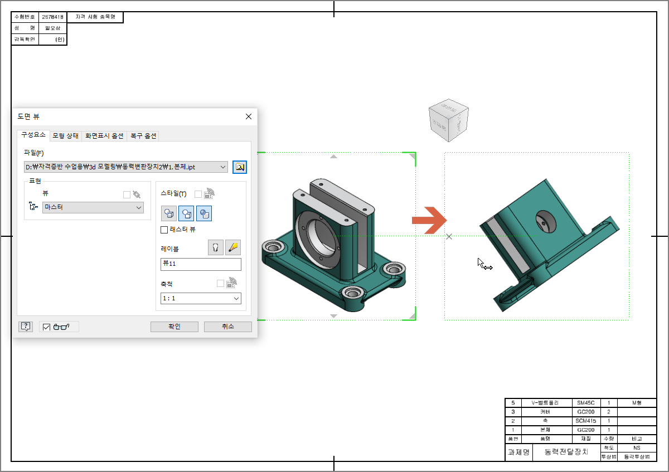This screenshot has height=472, width=669.
Task: Toggle the Shaded style button
Action: [x=204, y=213]
